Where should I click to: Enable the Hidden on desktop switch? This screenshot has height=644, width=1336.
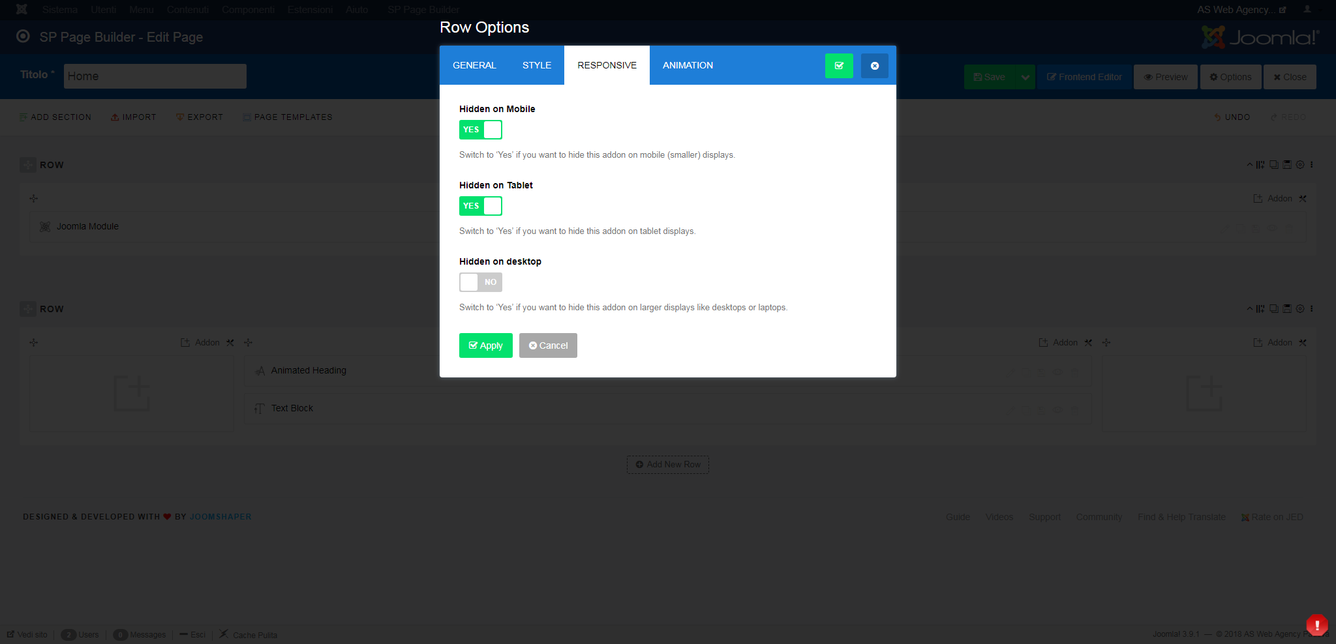[481, 282]
